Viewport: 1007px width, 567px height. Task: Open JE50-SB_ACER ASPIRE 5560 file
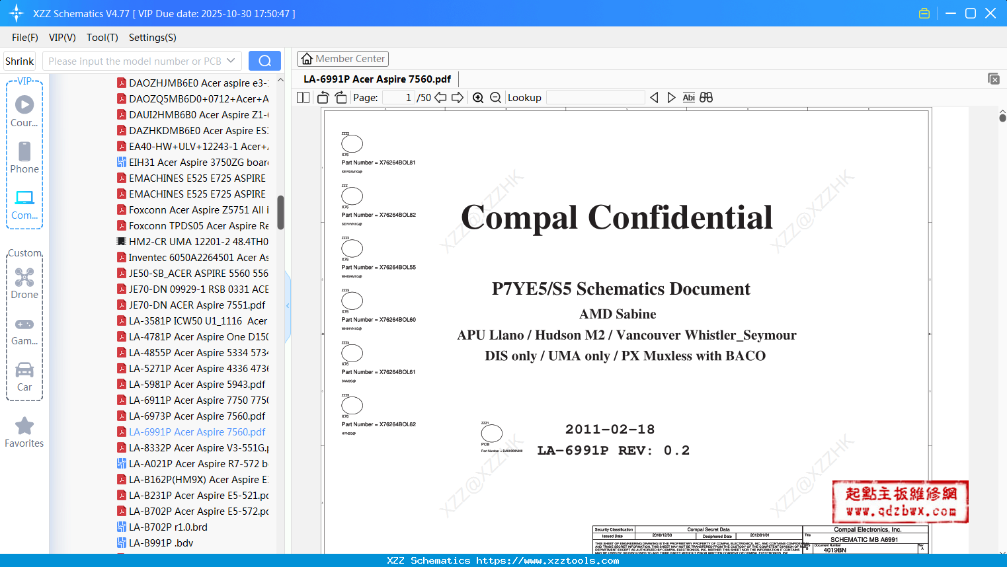(193, 274)
